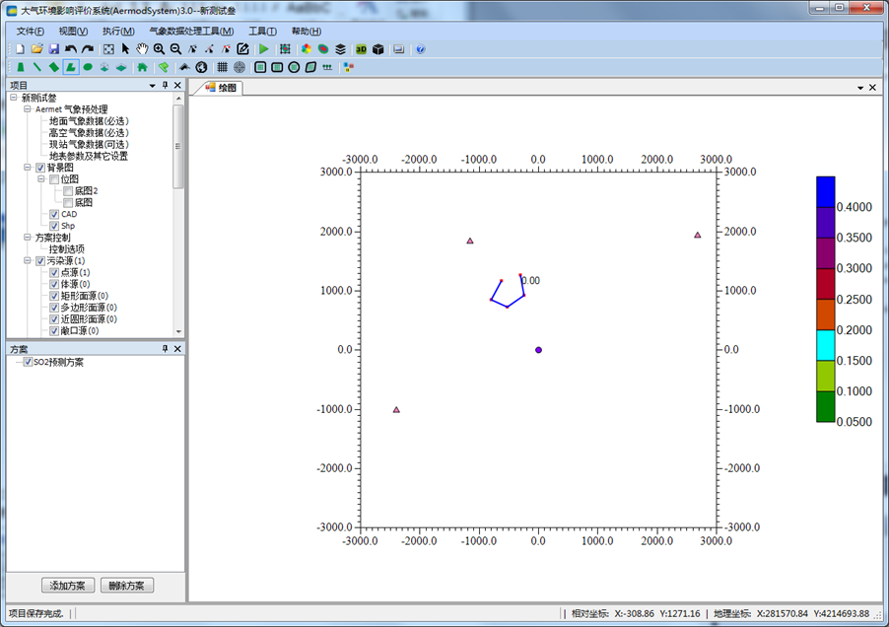Image resolution: width=889 pixels, height=627 pixels.
Task: Open the 3D view toolbar icon
Action: click(361, 48)
